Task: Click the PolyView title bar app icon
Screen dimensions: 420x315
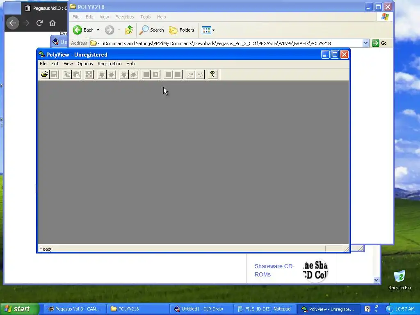Action: point(41,55)
